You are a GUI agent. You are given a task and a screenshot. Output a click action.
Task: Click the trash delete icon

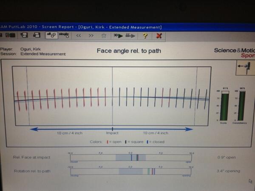(104, 36)
